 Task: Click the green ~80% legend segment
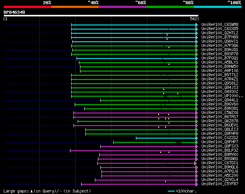170,7
